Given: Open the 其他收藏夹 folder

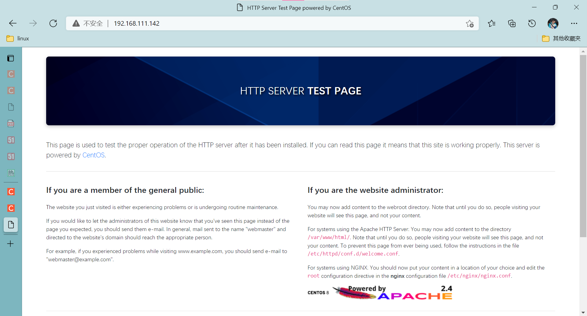Looking at the screenshot, I should (x=561, y=39).
